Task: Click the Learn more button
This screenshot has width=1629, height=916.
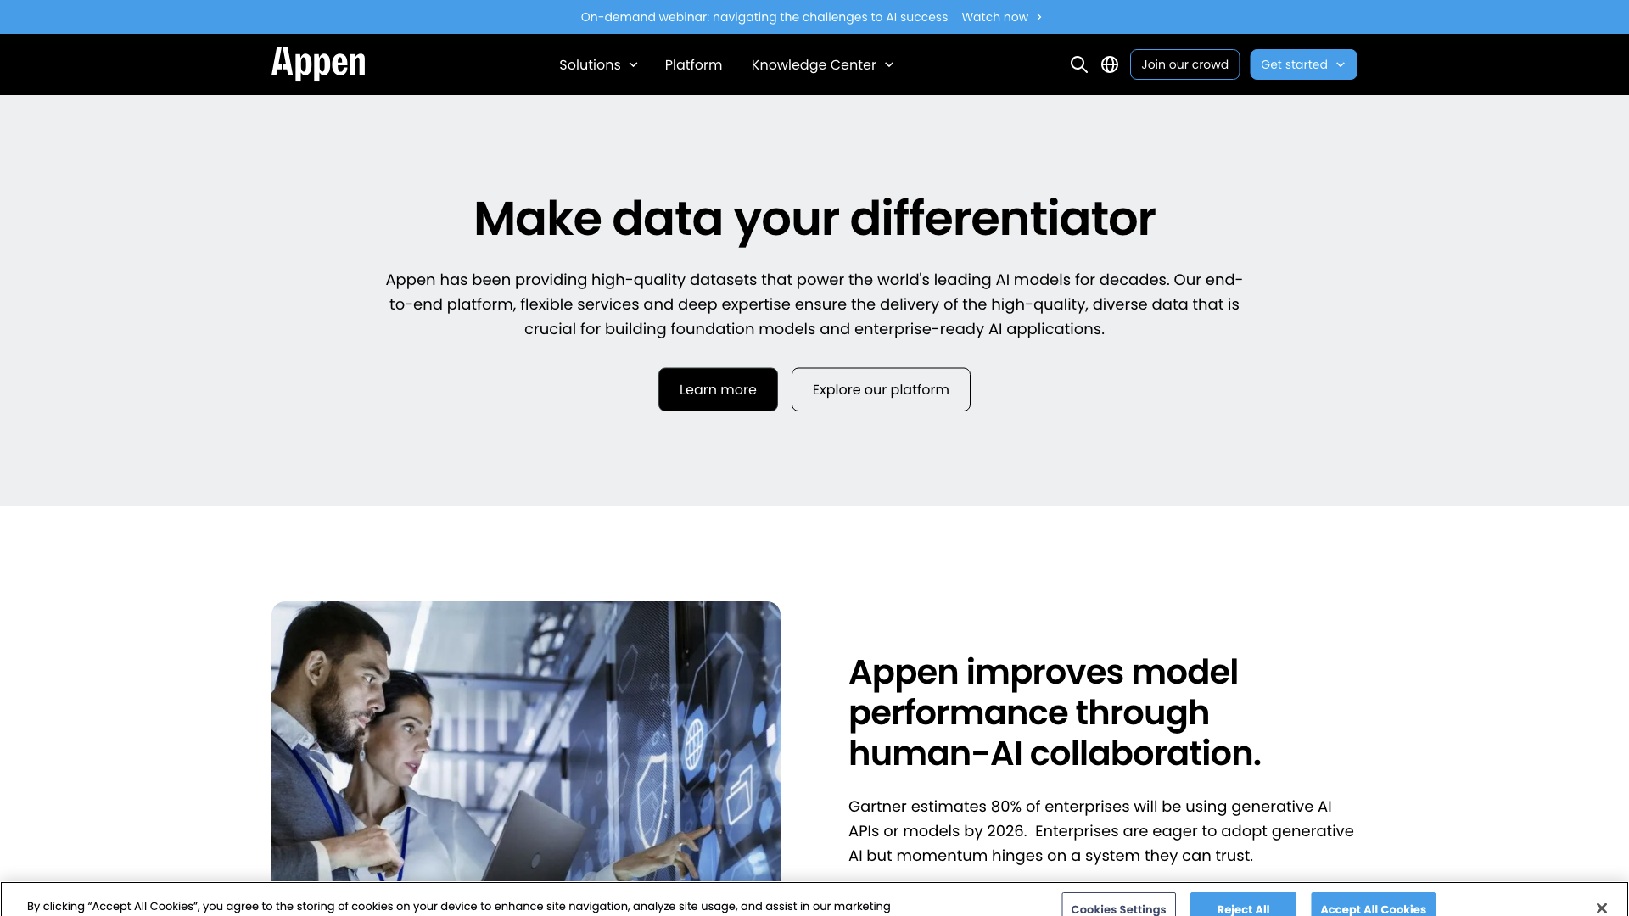Action: pos(717,389)
